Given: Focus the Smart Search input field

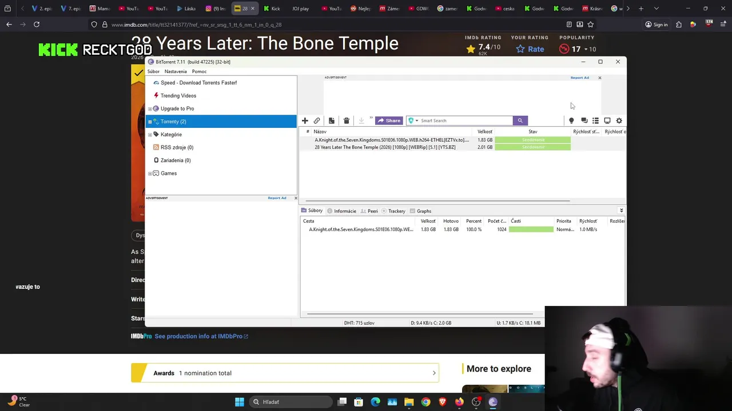Looking at the screenshot, I should (466, 120).
